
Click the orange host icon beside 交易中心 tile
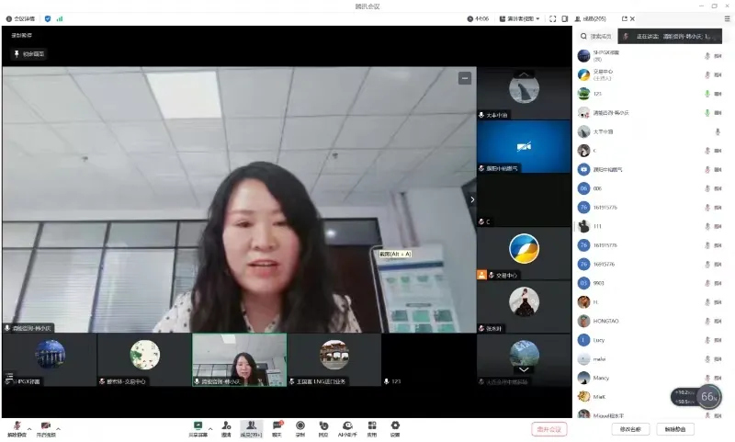click(481, 275)
